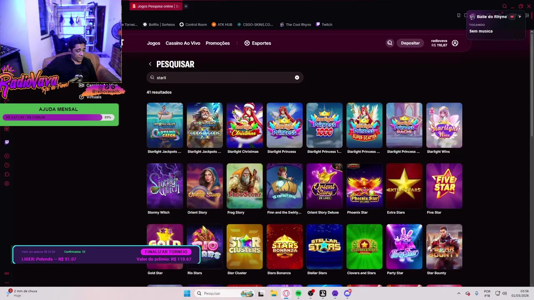This screenshot has height=300, width=534.
Task: Open the Twitch bookmark
Action: click(x=324, y=25)
